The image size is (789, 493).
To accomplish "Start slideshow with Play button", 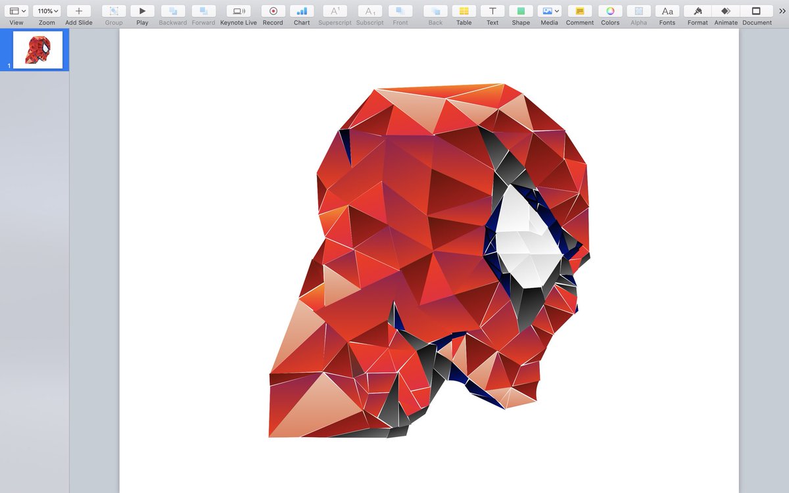I will point(143,11).
